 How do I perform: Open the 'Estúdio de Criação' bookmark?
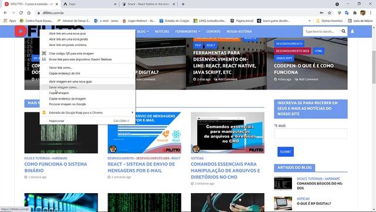tap(174, 21)
